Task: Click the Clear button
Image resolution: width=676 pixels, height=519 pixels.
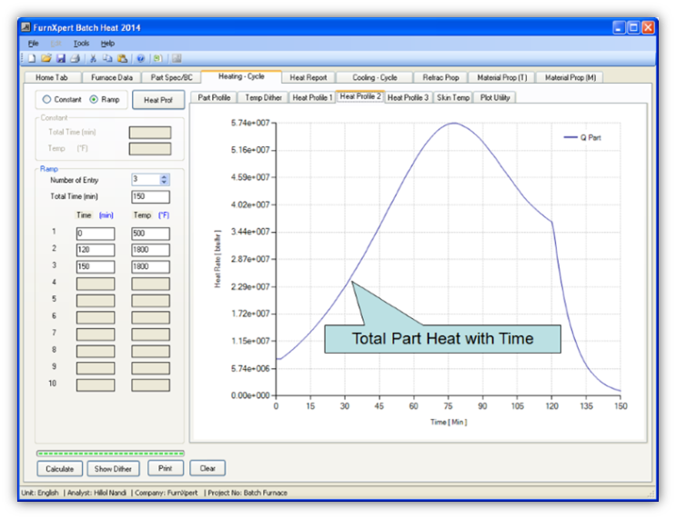Action: [207, 468]
